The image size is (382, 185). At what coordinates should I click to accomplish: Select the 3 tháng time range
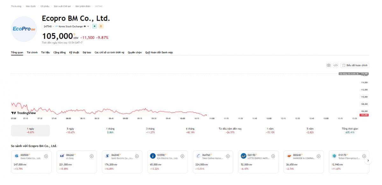pos(150,130)
